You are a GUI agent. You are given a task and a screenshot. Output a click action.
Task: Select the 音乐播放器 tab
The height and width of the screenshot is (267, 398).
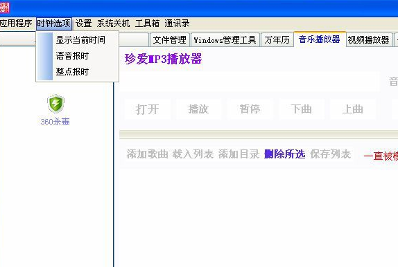[320, 39]
